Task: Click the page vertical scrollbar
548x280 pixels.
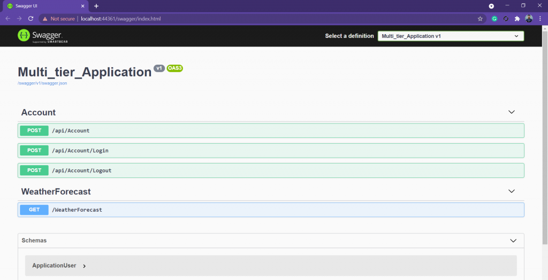Action: (545, 137)
